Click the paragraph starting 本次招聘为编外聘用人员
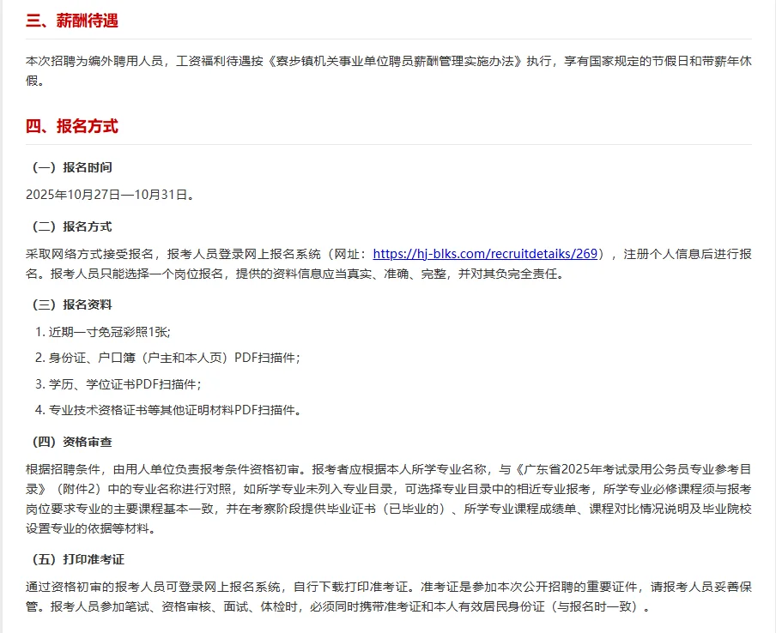This screenshot has height=633, width=776. pyautogui.click(x=389, y=70)
